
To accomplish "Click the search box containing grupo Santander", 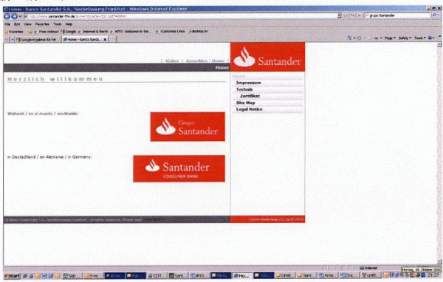I will (397, 16).
